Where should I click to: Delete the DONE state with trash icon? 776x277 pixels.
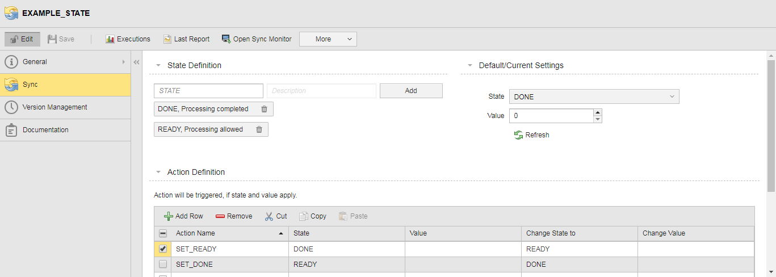tap(264, 109)
